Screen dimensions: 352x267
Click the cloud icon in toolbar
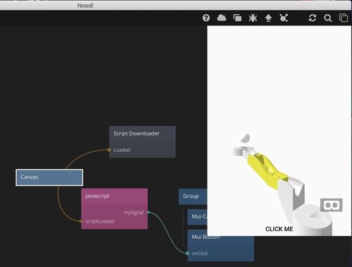pos(222,18)
